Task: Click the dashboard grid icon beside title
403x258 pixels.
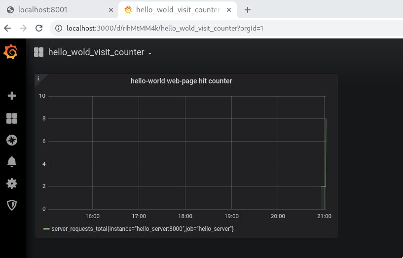Action: (x=39, y=52)
